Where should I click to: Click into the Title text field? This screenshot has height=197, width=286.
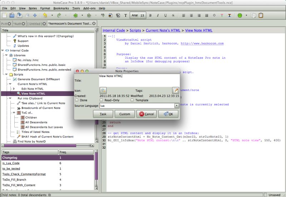pyautogui.click(x=139, y=80)
